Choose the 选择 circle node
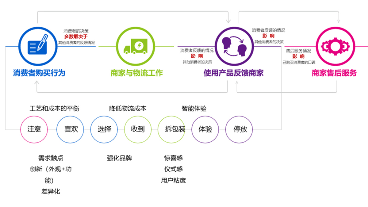The height and width of the screenshot is (207, 368). pyautogui.click(x=104, y=129)
